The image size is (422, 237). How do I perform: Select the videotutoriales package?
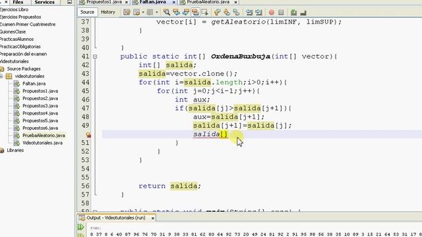pos(29,76)
